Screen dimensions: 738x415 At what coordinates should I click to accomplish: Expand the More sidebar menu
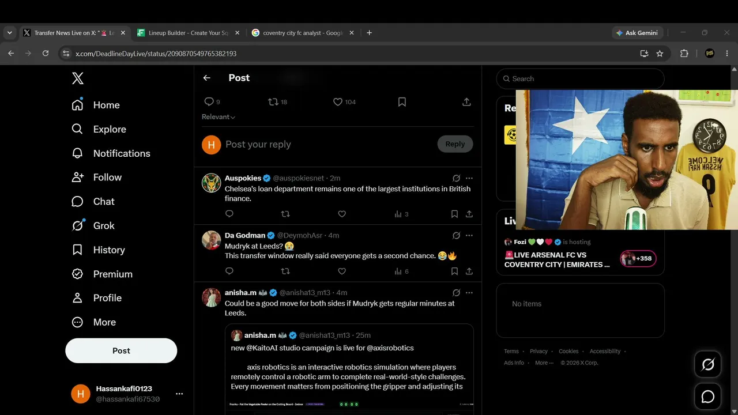tap(94, 322)
